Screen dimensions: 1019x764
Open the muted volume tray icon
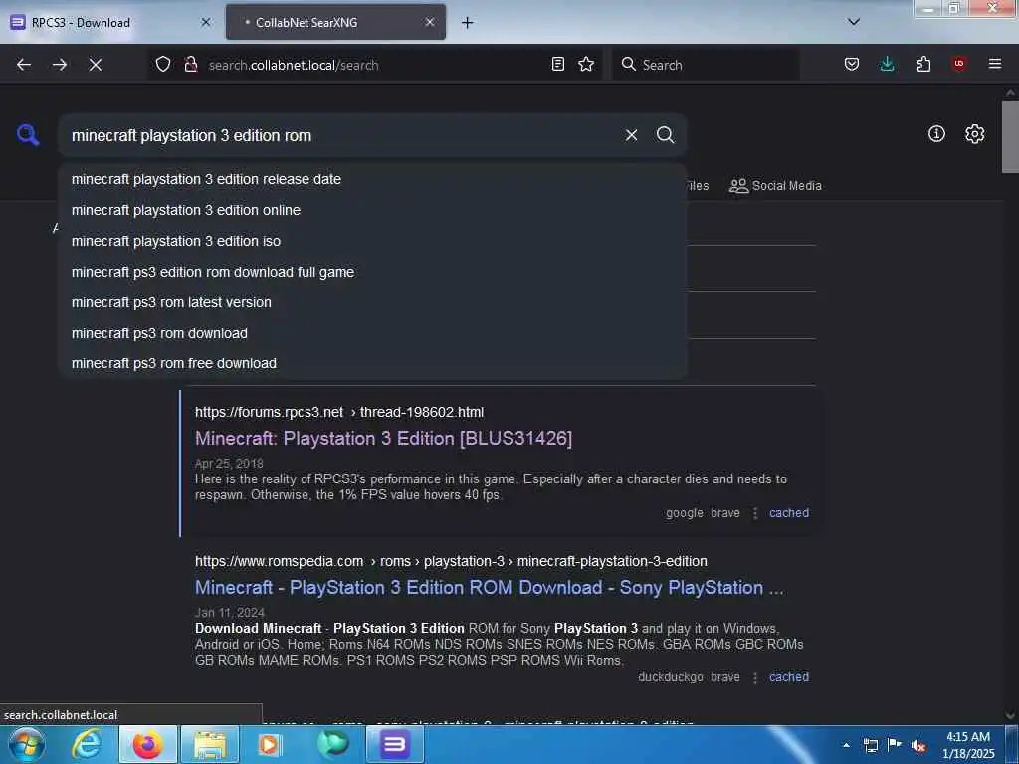click(918, 745)
